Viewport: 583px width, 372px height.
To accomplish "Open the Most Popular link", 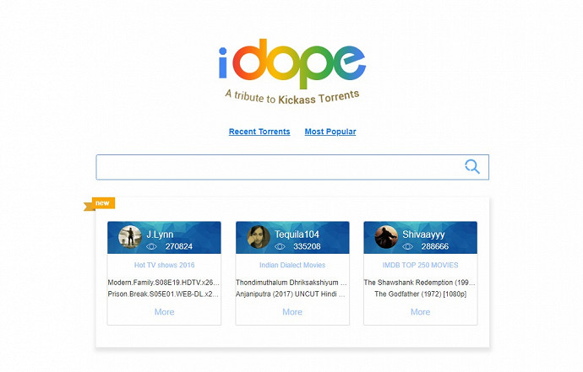I will click(330, 132).
